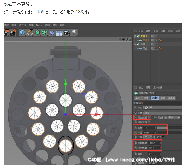Uncheck the 对齐 align checkbox
Viewport: 183px width, 165px height.
(164, 137)
